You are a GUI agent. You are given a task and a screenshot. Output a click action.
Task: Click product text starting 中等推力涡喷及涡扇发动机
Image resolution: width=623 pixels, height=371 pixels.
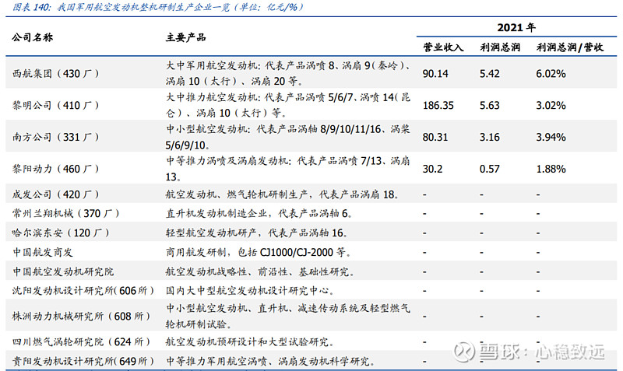[x=287, y=169]
